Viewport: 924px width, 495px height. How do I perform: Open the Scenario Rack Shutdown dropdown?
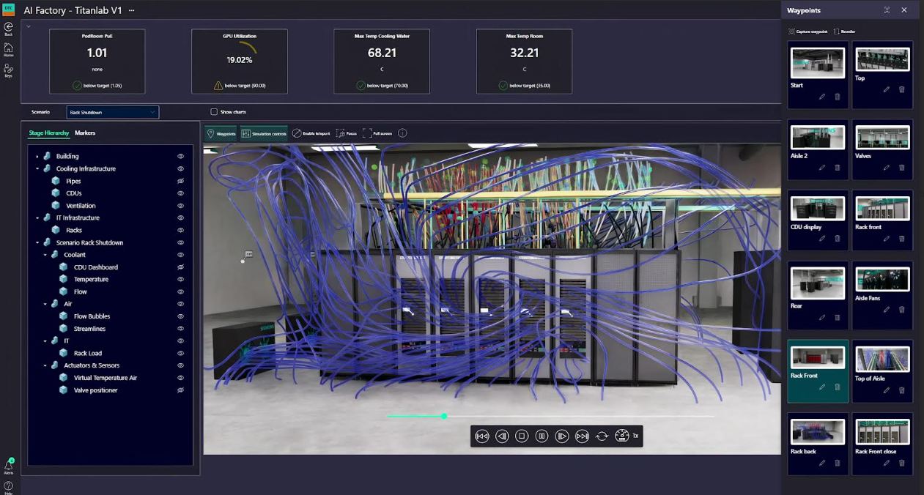(112, 113)
